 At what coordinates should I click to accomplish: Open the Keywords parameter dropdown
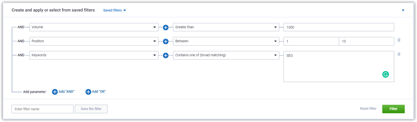click(x=94, y=55)
